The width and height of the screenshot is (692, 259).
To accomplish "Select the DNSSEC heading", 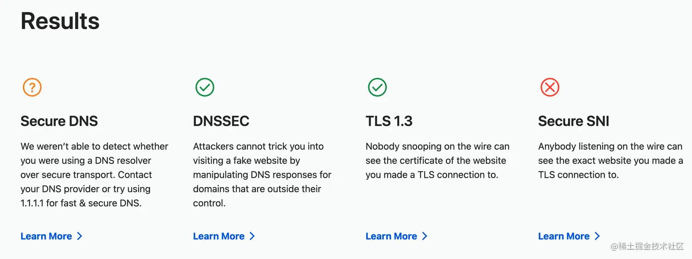I will point(221,121).
